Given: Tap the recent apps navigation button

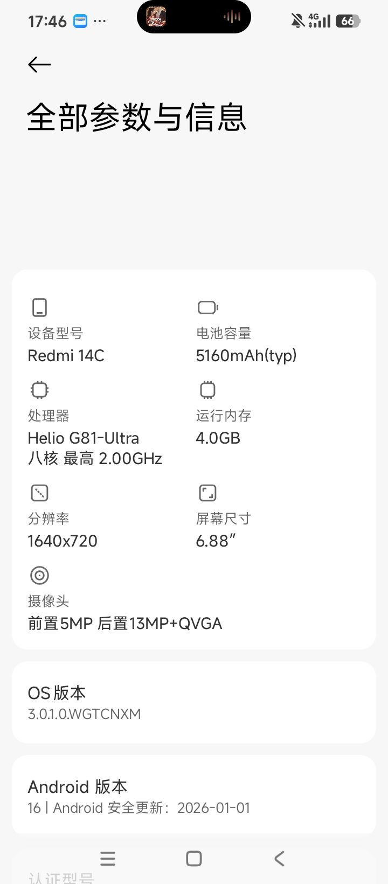Looking at the screenshot, I should [108, 859].
